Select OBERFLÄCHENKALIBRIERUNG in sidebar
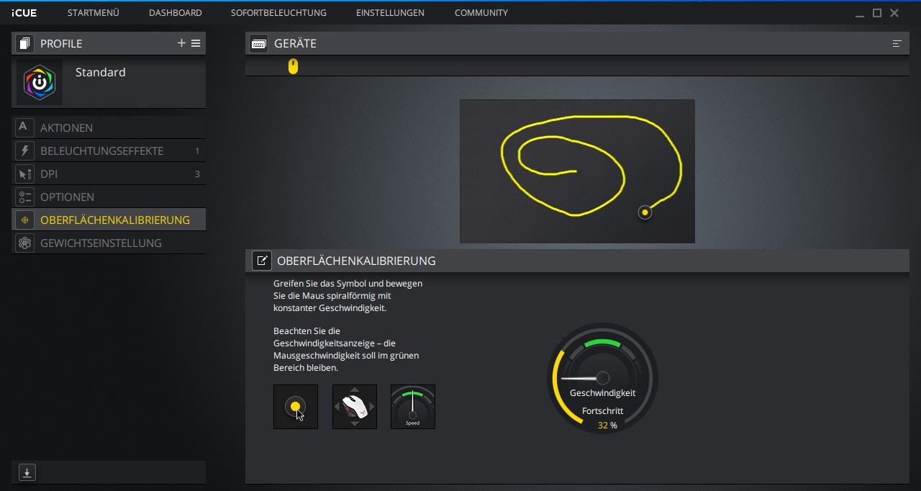Screen dimensions: 921x491 point(109,220)
